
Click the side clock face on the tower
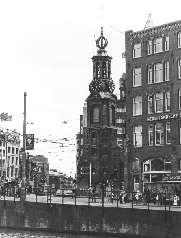(111, 86)
